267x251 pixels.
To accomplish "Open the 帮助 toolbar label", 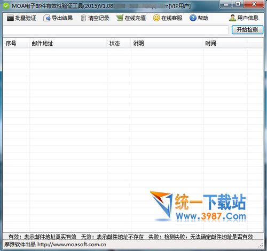I will pyautogui.click(x=203, y=18).
